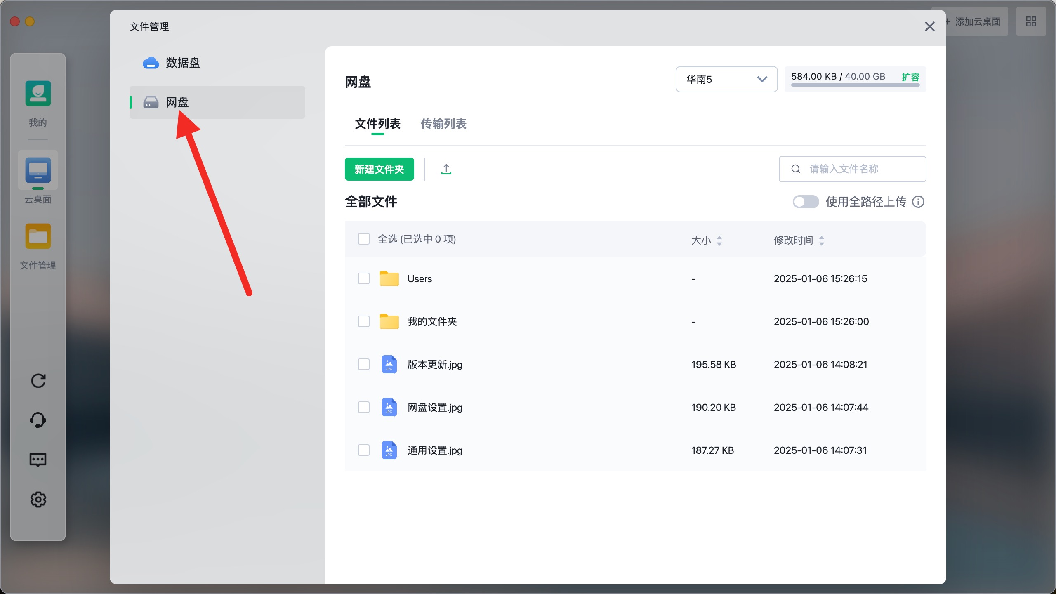Viewport: 1056px width, 594px height.
Task: Check the Users folder checkbox
Action: pyautogui.click(x=364, y=278)
